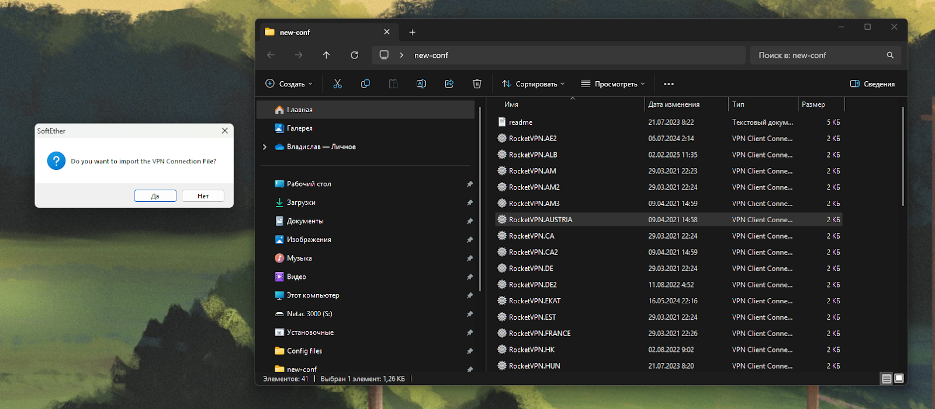Select the Загрузки folder in sidebar
This screenshot has height=409, width=935.
301,202
